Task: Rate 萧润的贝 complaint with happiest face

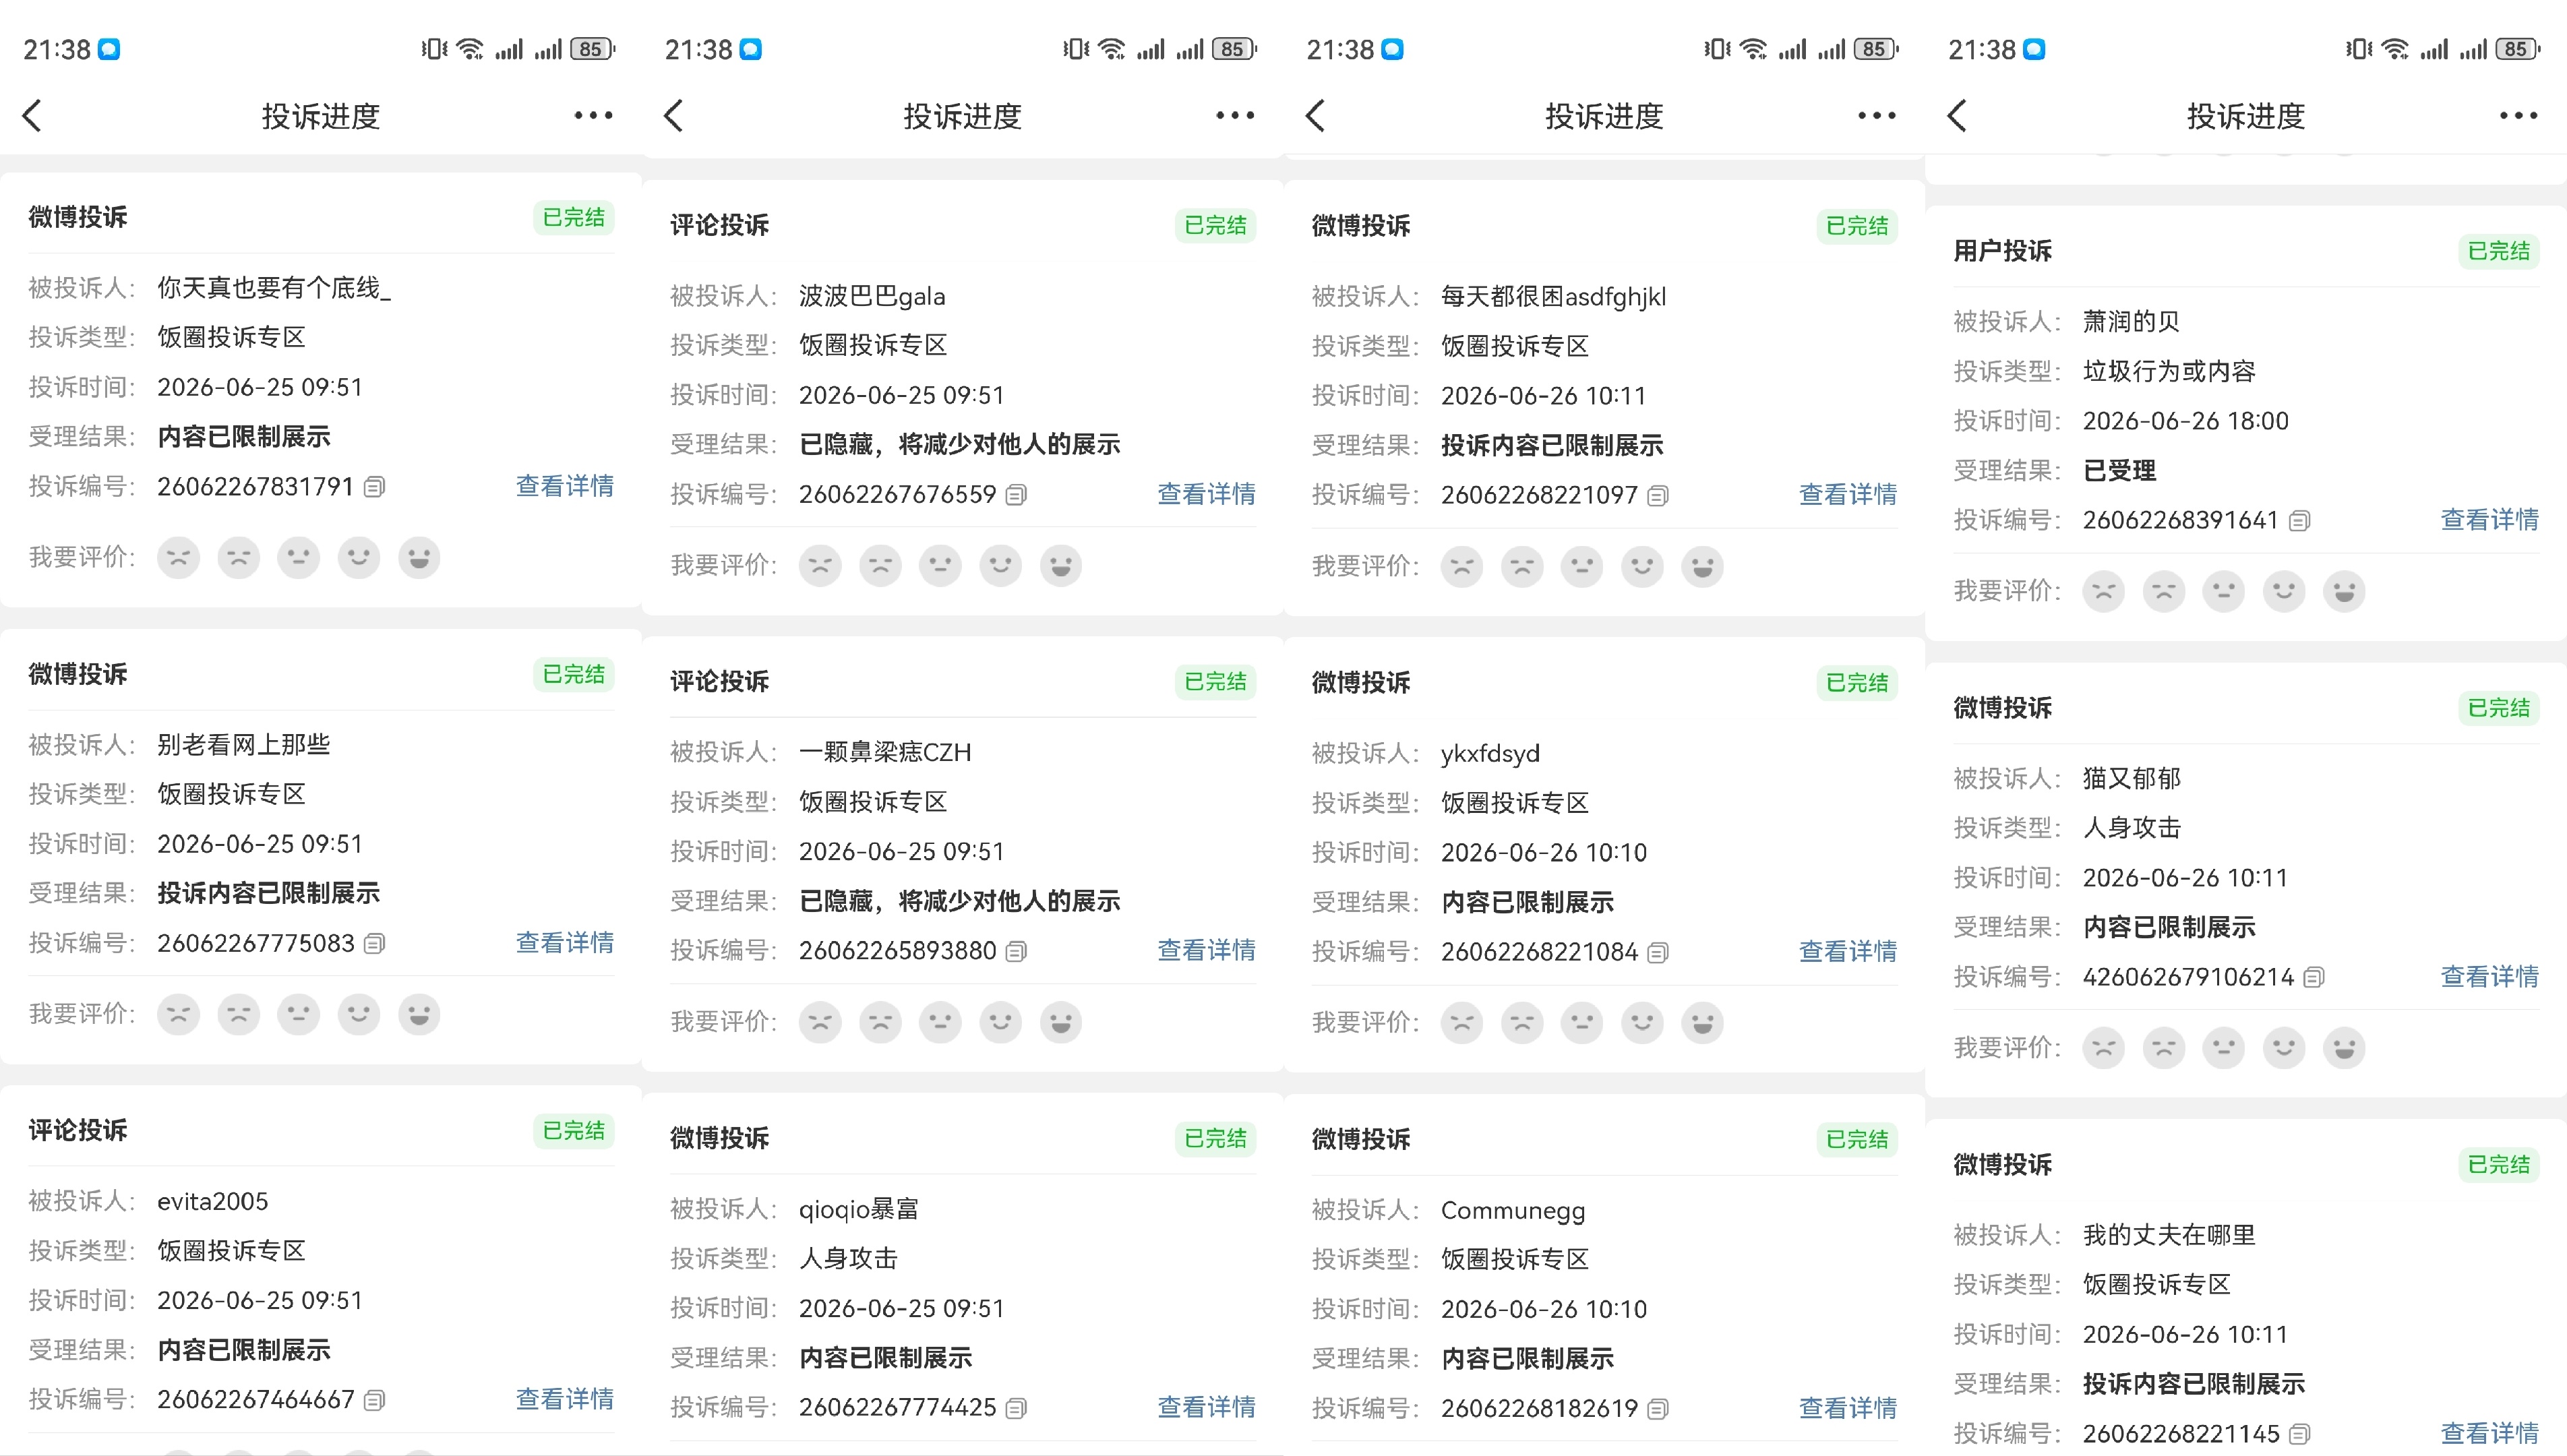Action: click(x=2345, y=592)
